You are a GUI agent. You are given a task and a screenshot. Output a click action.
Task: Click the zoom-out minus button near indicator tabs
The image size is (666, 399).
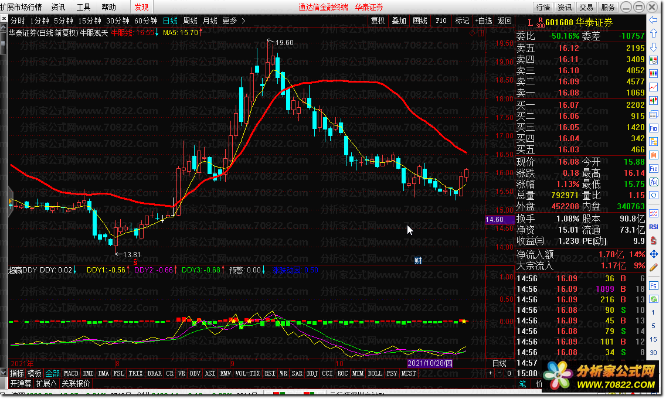[499, 374]
